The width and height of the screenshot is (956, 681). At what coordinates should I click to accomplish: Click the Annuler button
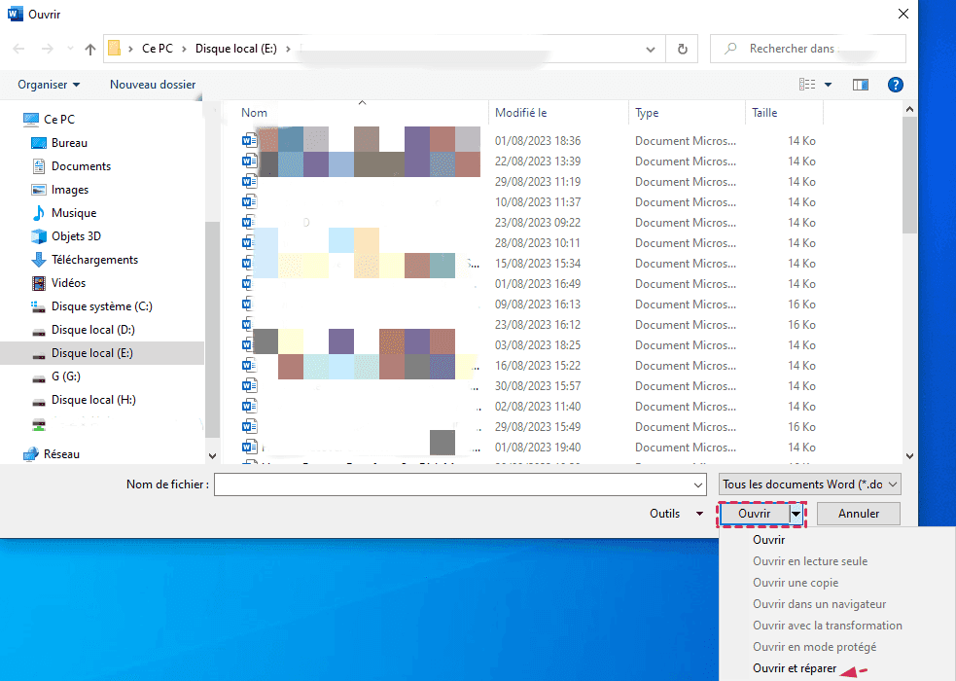pos(858,514)
